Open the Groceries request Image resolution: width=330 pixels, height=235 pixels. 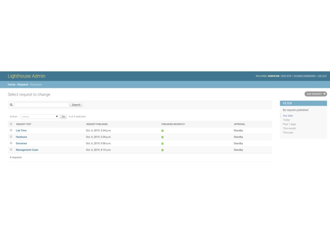[21, 143]
